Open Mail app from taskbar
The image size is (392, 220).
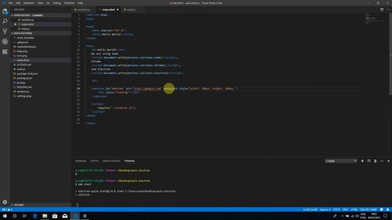pyautogui.click(x=65, y=216)
